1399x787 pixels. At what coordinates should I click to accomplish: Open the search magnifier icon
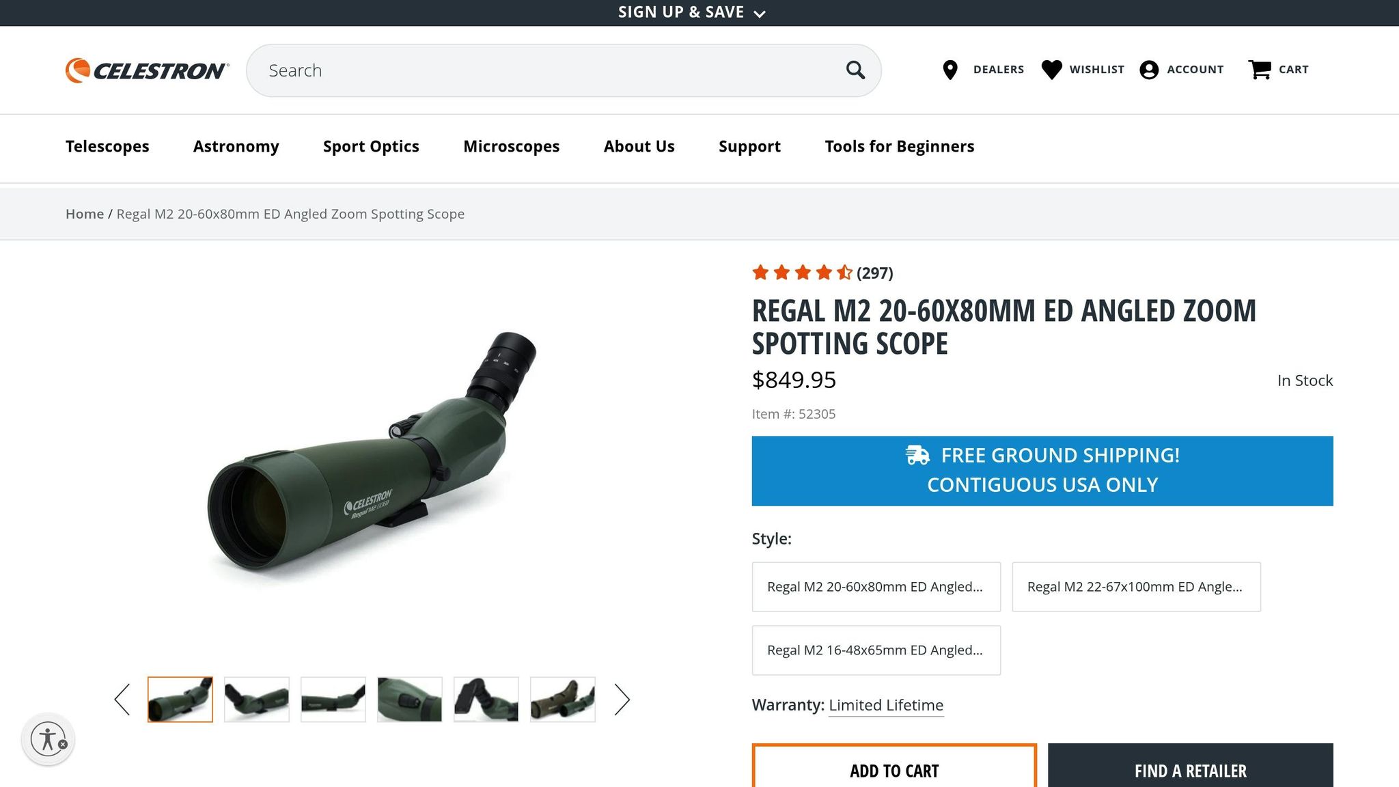coord(855,70)
